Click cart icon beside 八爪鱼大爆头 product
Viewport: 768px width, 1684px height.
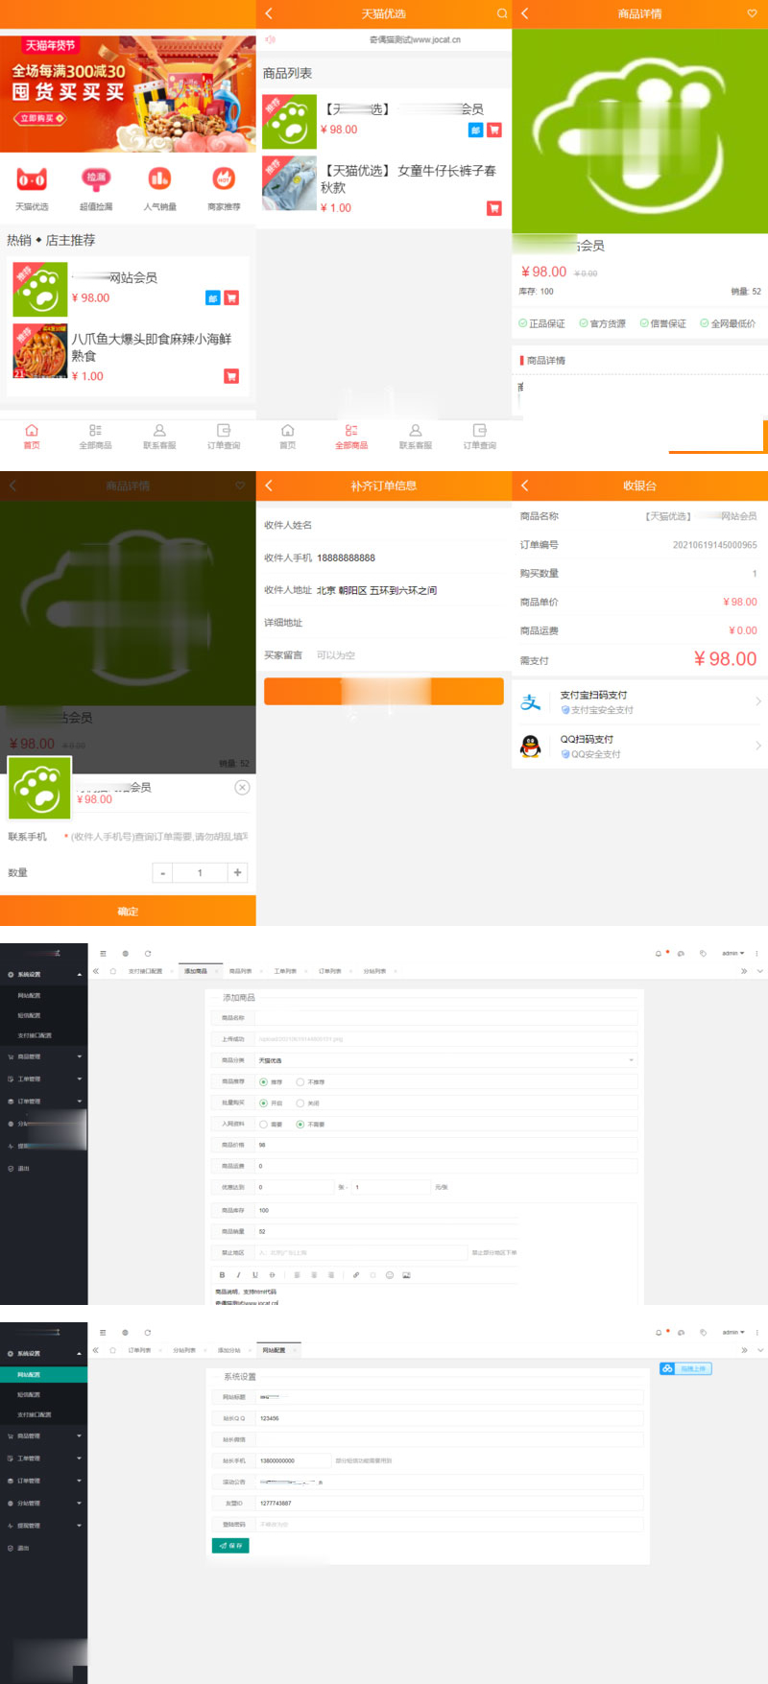point(231,376)
